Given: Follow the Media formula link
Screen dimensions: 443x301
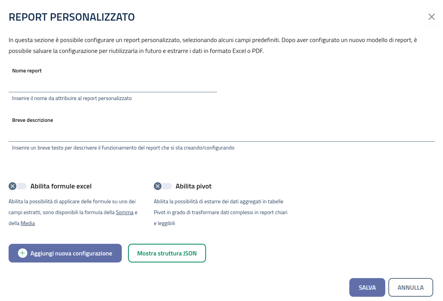Looking at the screenshot, I should [x=28, y=223].
